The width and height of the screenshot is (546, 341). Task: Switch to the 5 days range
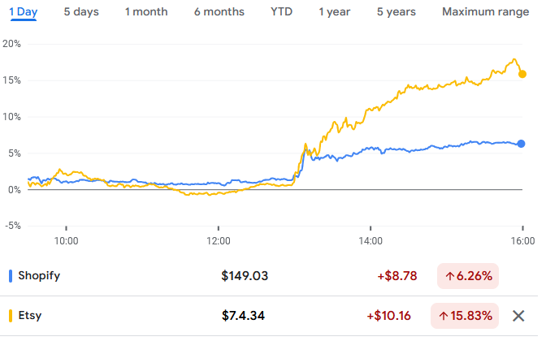(x=81, y=11)
